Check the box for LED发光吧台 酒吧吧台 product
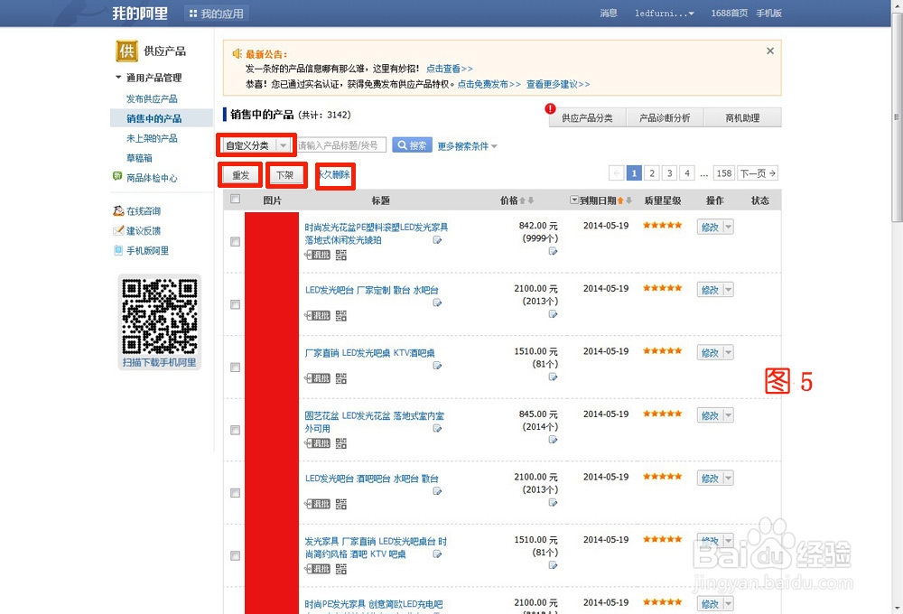The width and height of the screenshot is (903, 614). (235, 493)
